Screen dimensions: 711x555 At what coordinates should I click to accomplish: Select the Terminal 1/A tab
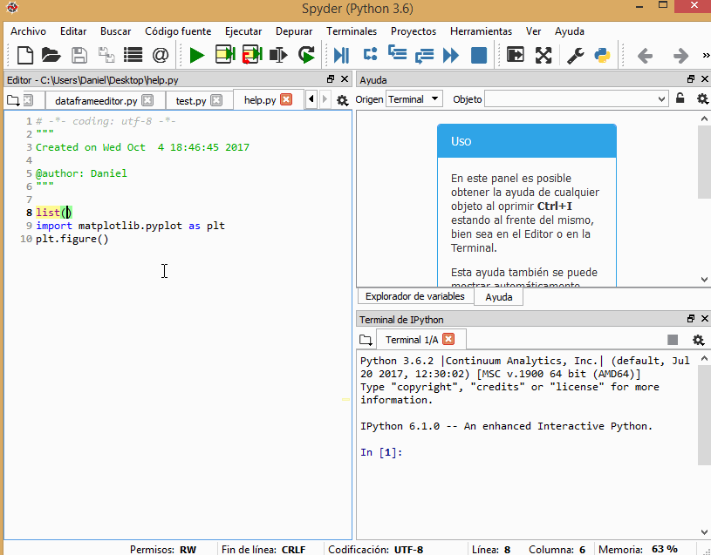point(412,340)
